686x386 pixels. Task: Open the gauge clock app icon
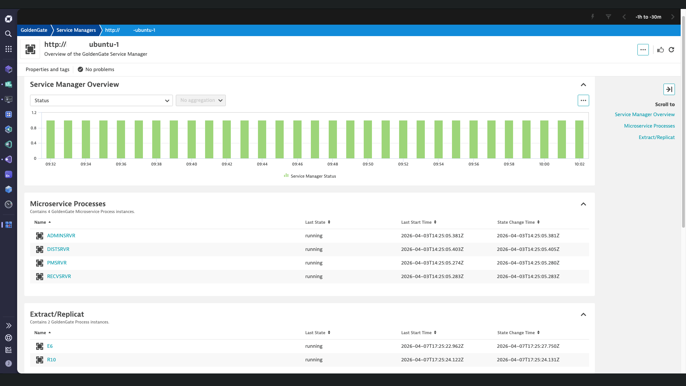pos(9,204)
